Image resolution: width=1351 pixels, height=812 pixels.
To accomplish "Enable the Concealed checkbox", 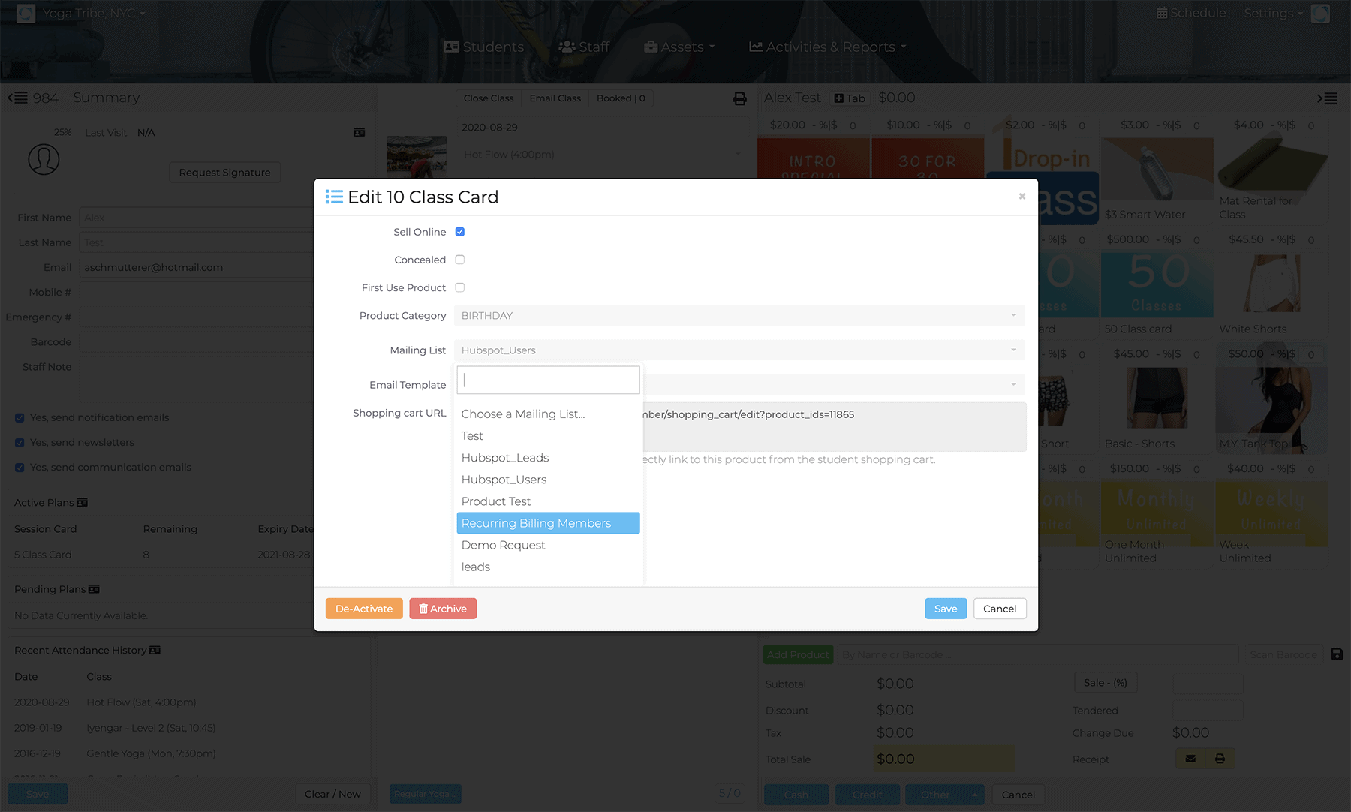I will [x=460, y=260].
